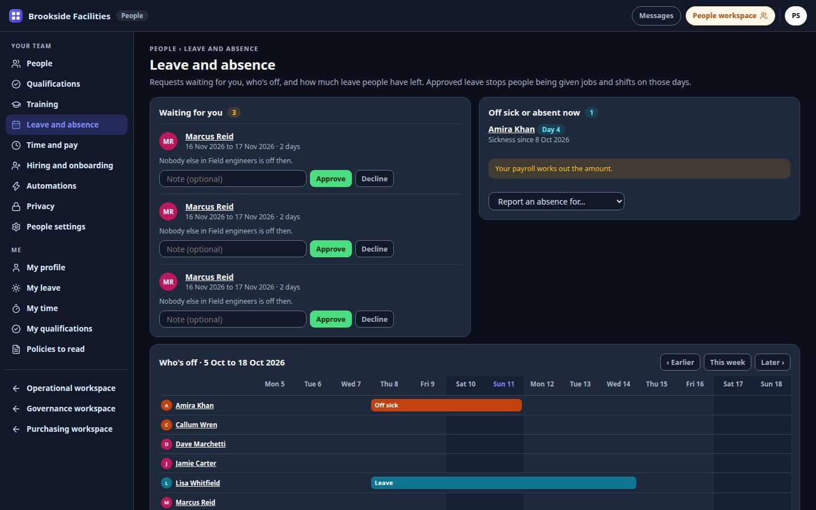The width and height of the screenshot is (816, 510).
Task: Click the People settings gear icon
Action: click(16, 227)
